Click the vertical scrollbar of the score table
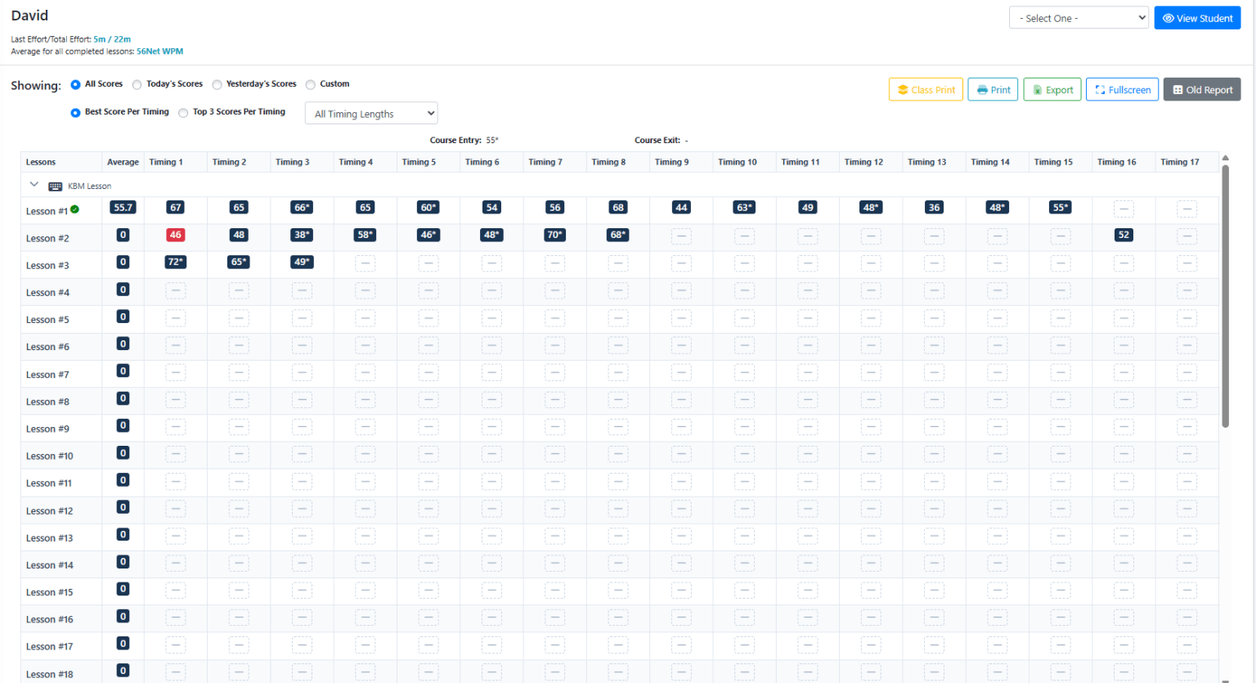Screen dimensions: 1256x683 tap(1225, 294)
